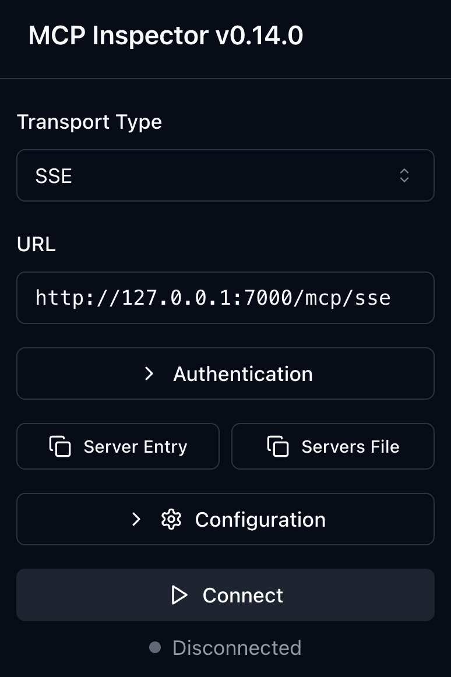Copy the Servers File configuration

[333, 446]
